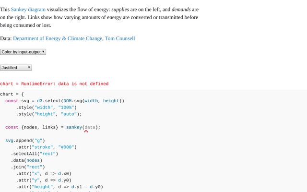Click the "100%" width string
The height and width of the screenshot is (192, 307).
click(66, 108)
